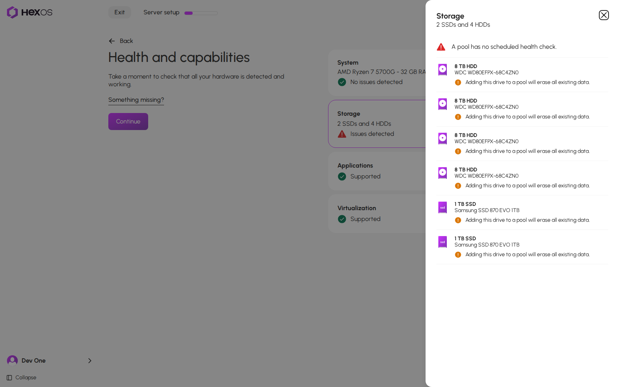
Task: Click the Dev One user avatar
Action: pos(12,361)
